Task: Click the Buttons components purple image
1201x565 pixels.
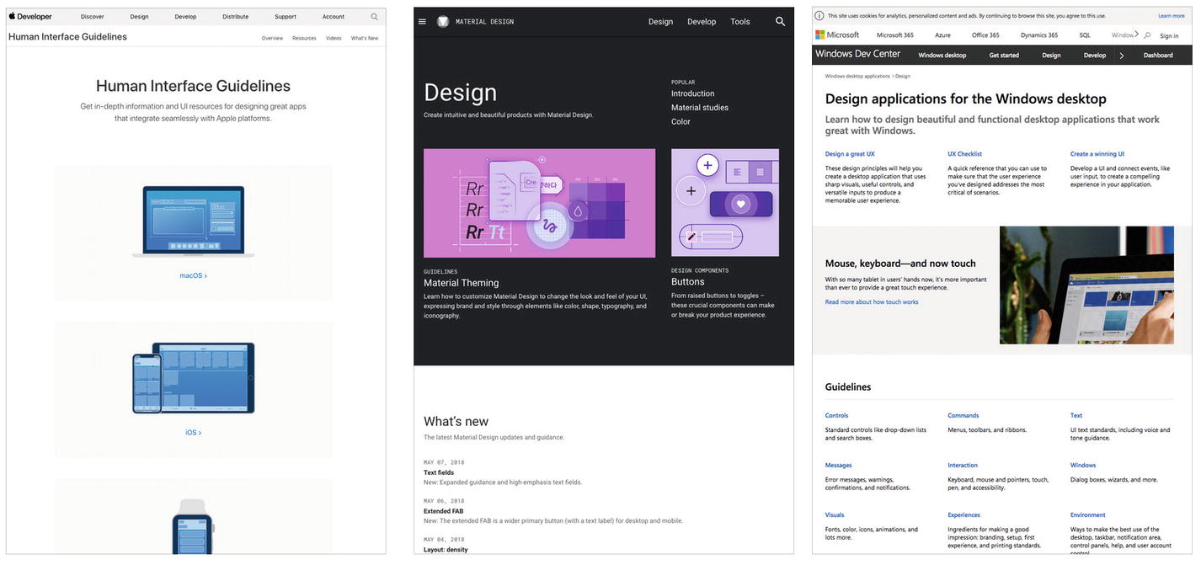Action: (724, 202)
